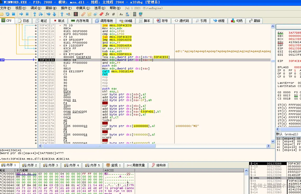Open the 线程 threads tab
This screenshot has height=194, width=301.
tap(219, 21)
